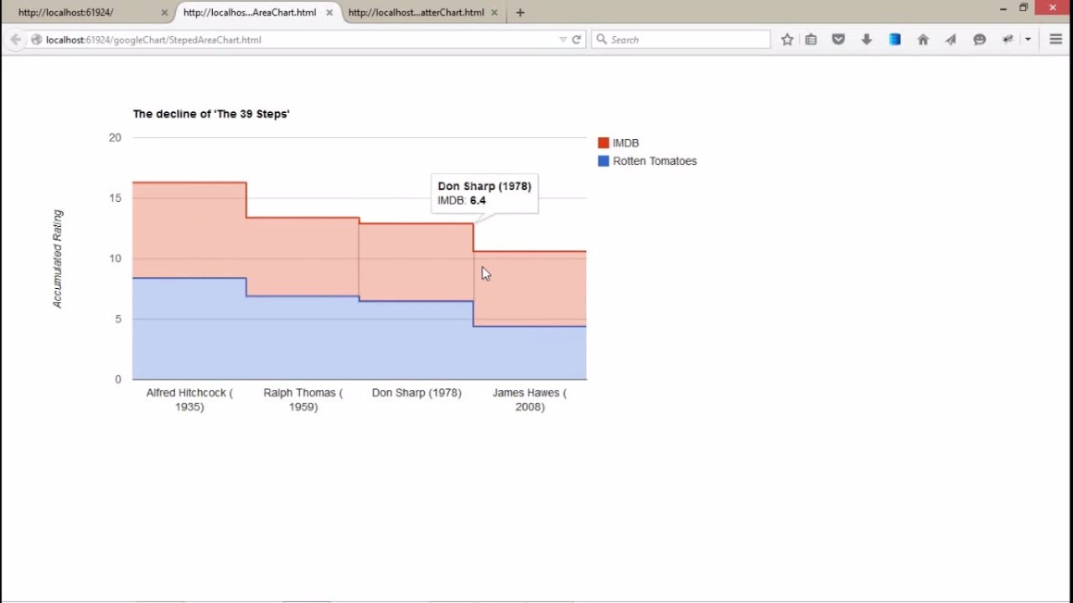Open URL history dropdown arrow
The height and width of the screenshot is (603, 1073).
pyautogui.click(x=562, y=39)
